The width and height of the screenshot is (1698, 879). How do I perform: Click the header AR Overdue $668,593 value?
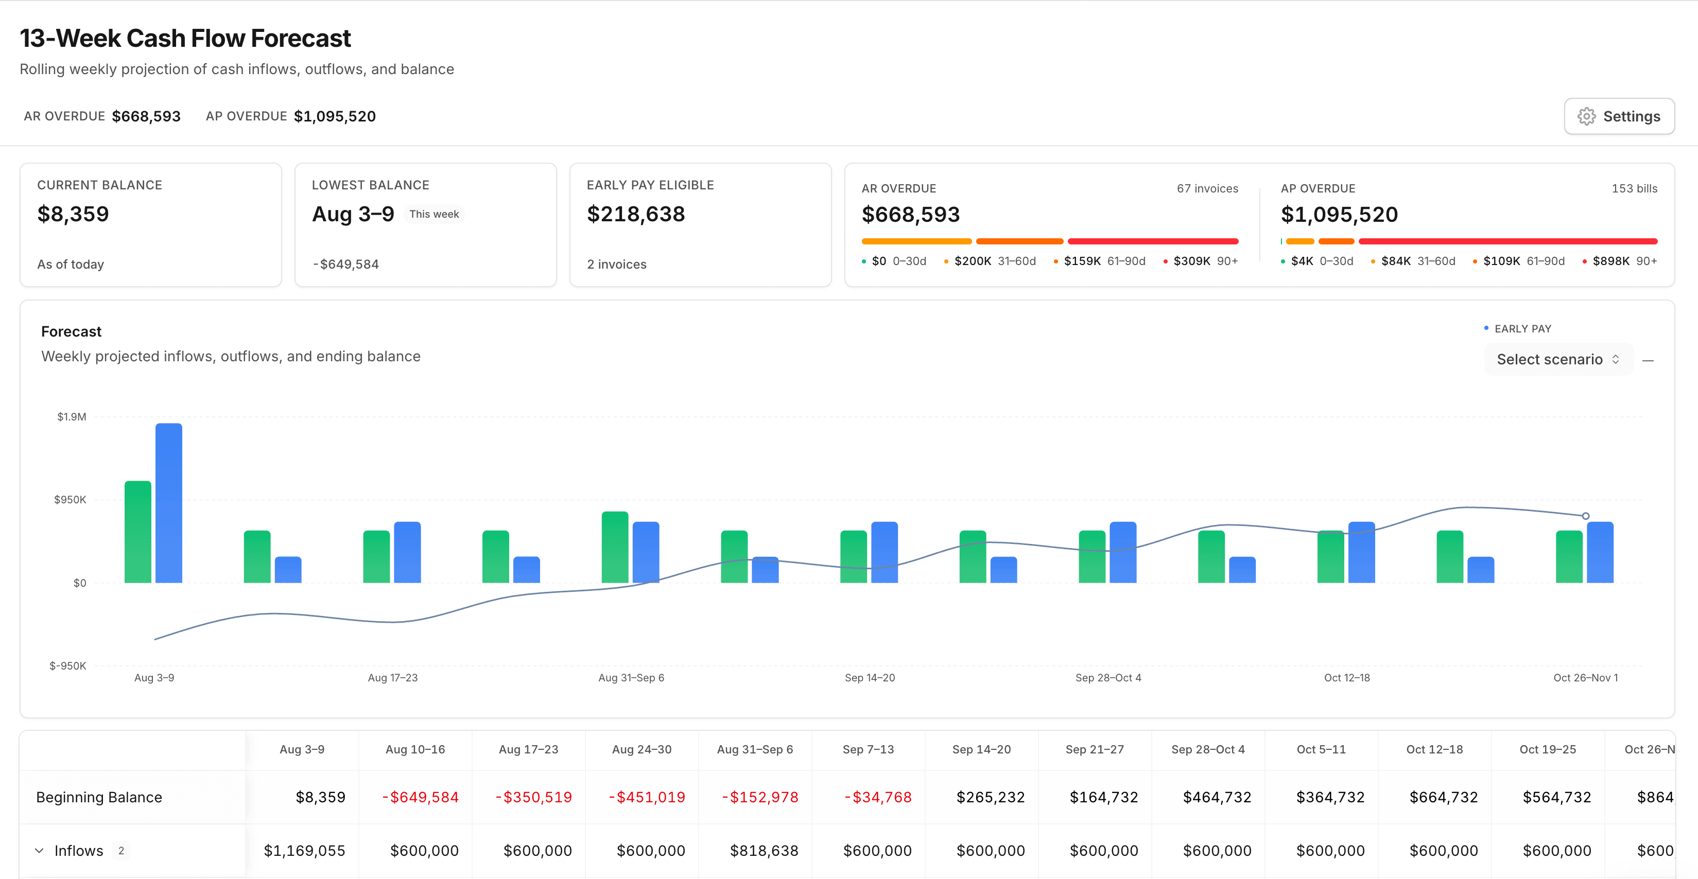[146, 117]
